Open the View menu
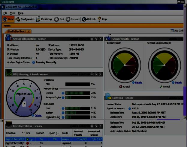Viewport: 187px width, 147px height. (13, 13)
